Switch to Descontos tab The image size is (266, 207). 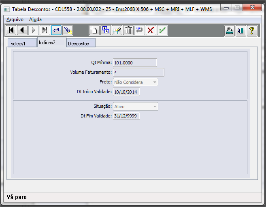pyautogui.click(x=81, y=43)
